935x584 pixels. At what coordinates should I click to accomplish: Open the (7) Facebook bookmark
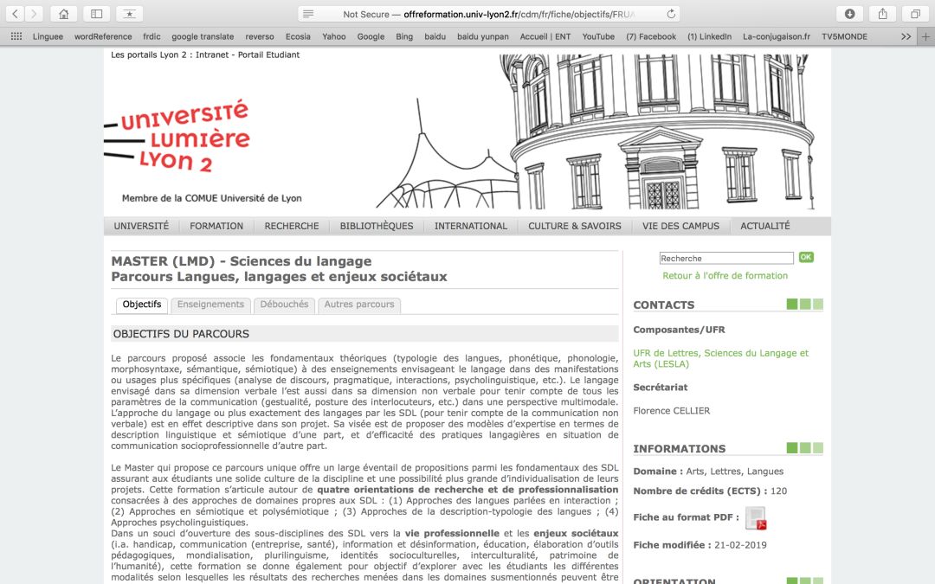point(650,36)
